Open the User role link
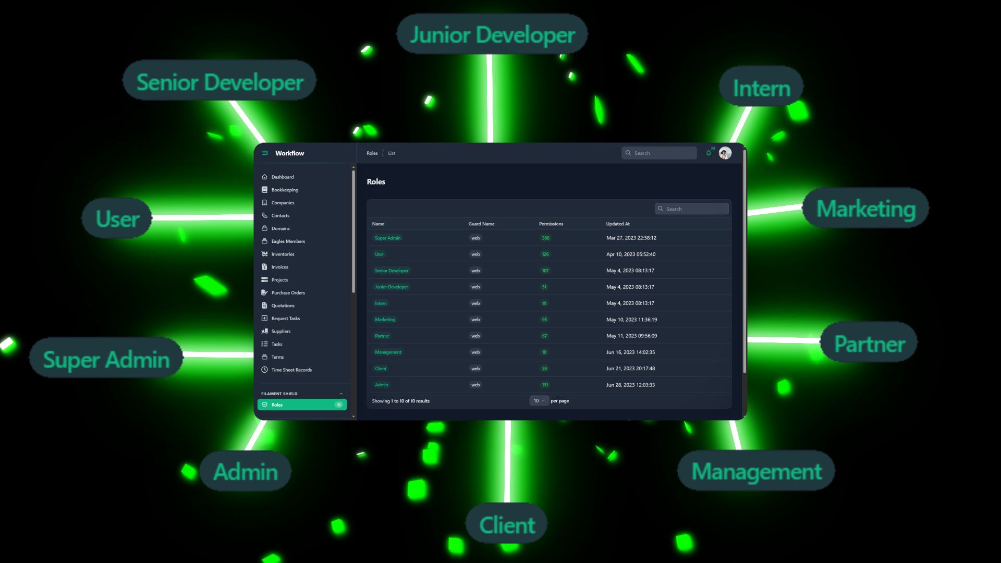The image size is (1001, 563). [380, 254]
